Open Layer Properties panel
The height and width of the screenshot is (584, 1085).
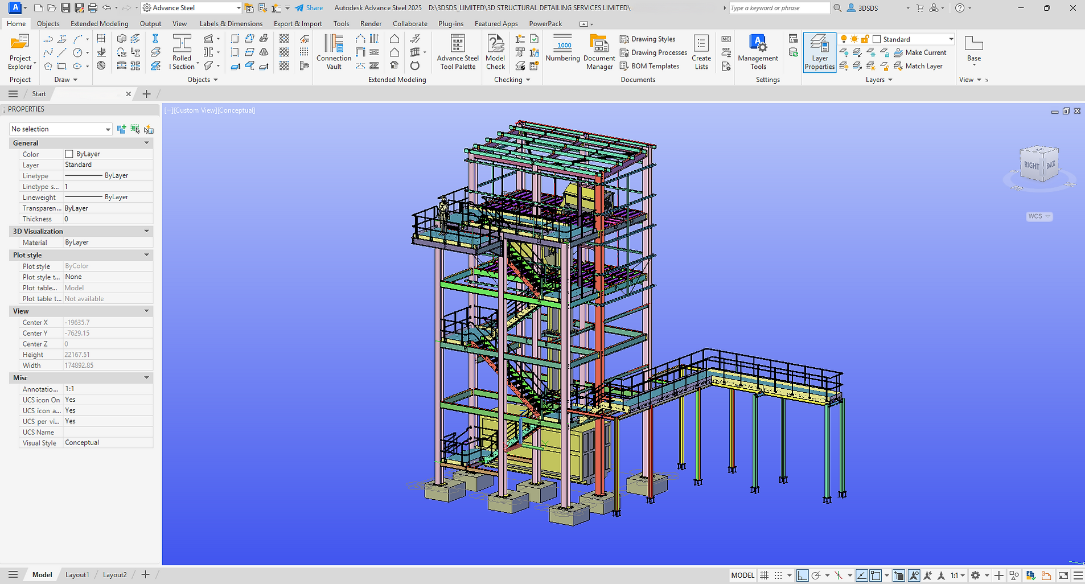click(x=820, y=52)
